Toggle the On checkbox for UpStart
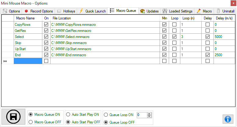This screenshot has width=237, height=127. tap(46, 49)
